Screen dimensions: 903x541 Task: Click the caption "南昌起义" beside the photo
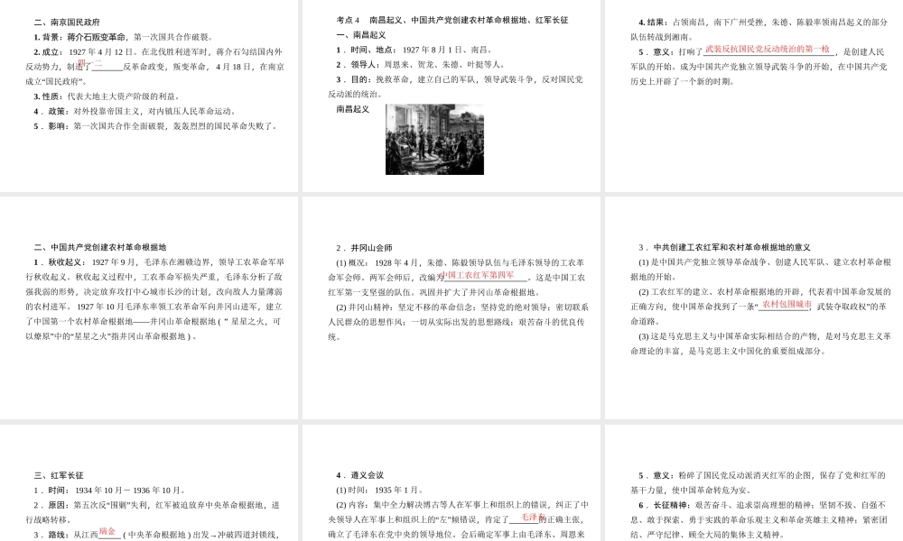(x=353, y=109)
